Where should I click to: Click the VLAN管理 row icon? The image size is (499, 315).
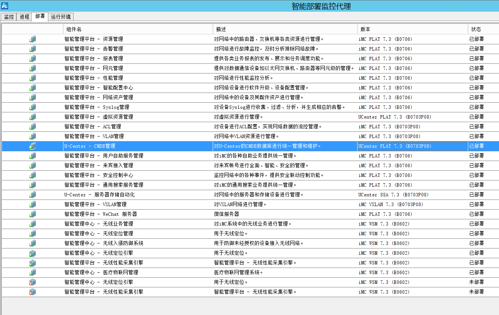coord(33,136)
